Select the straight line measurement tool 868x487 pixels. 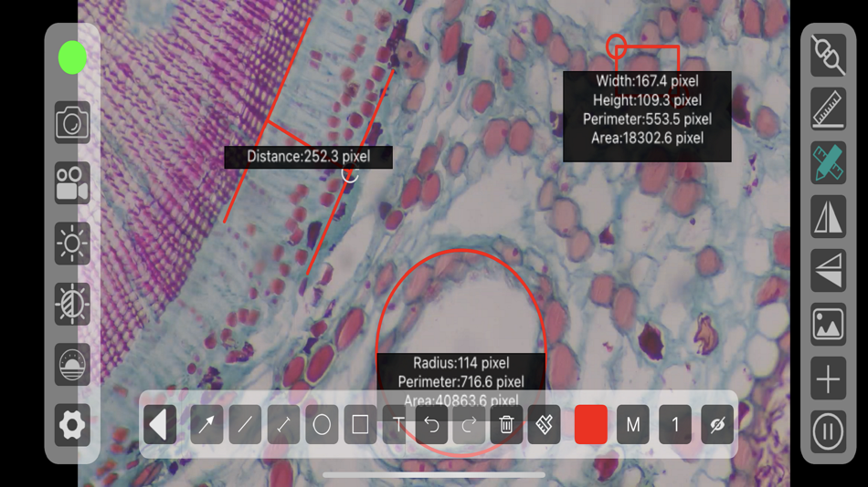[245, 425]
